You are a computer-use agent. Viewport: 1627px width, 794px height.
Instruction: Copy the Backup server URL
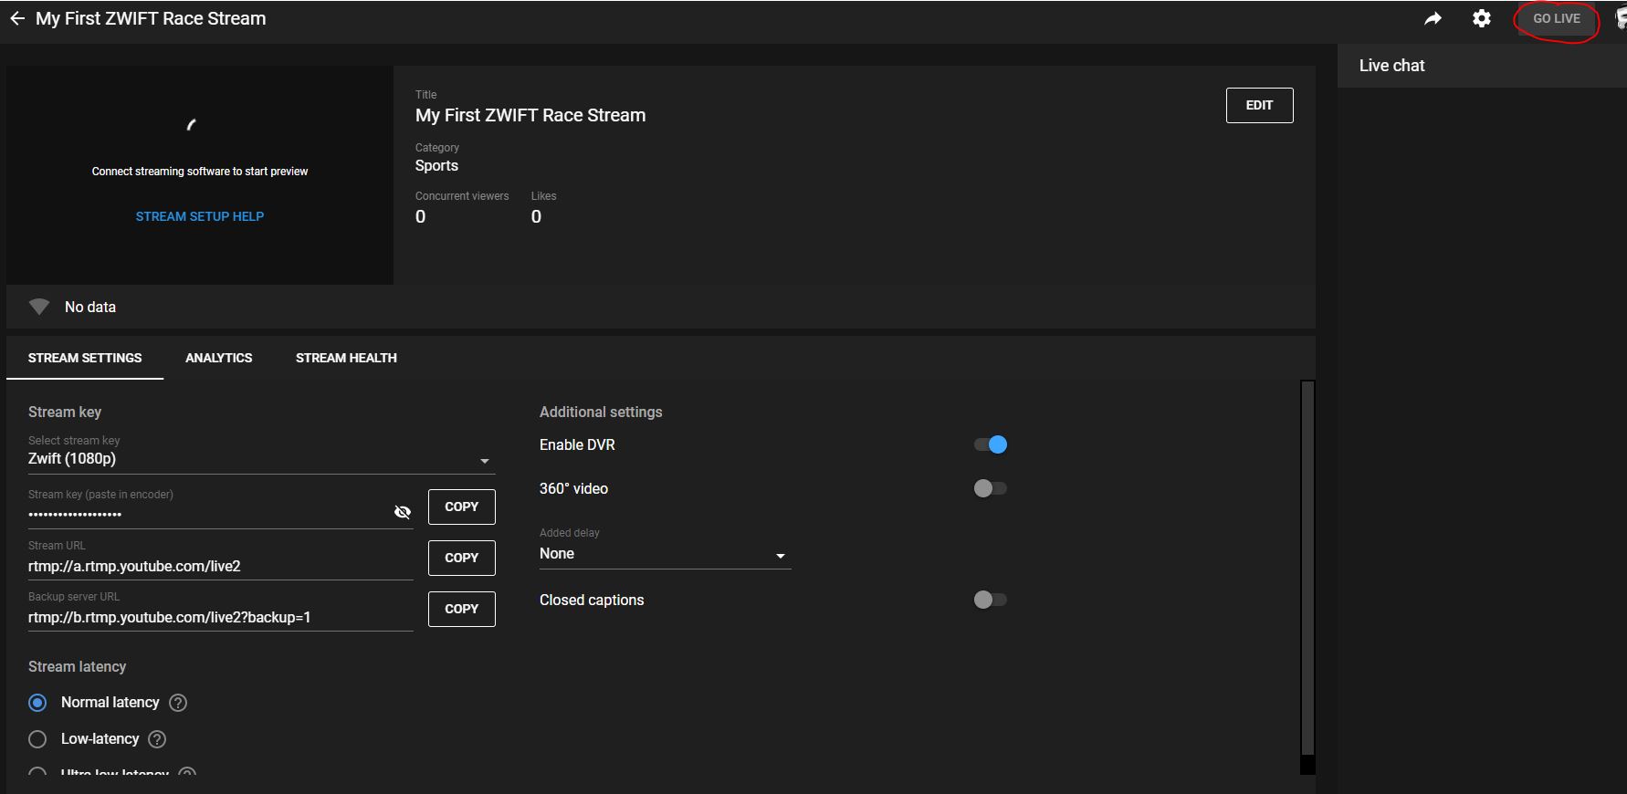point(461,609)
